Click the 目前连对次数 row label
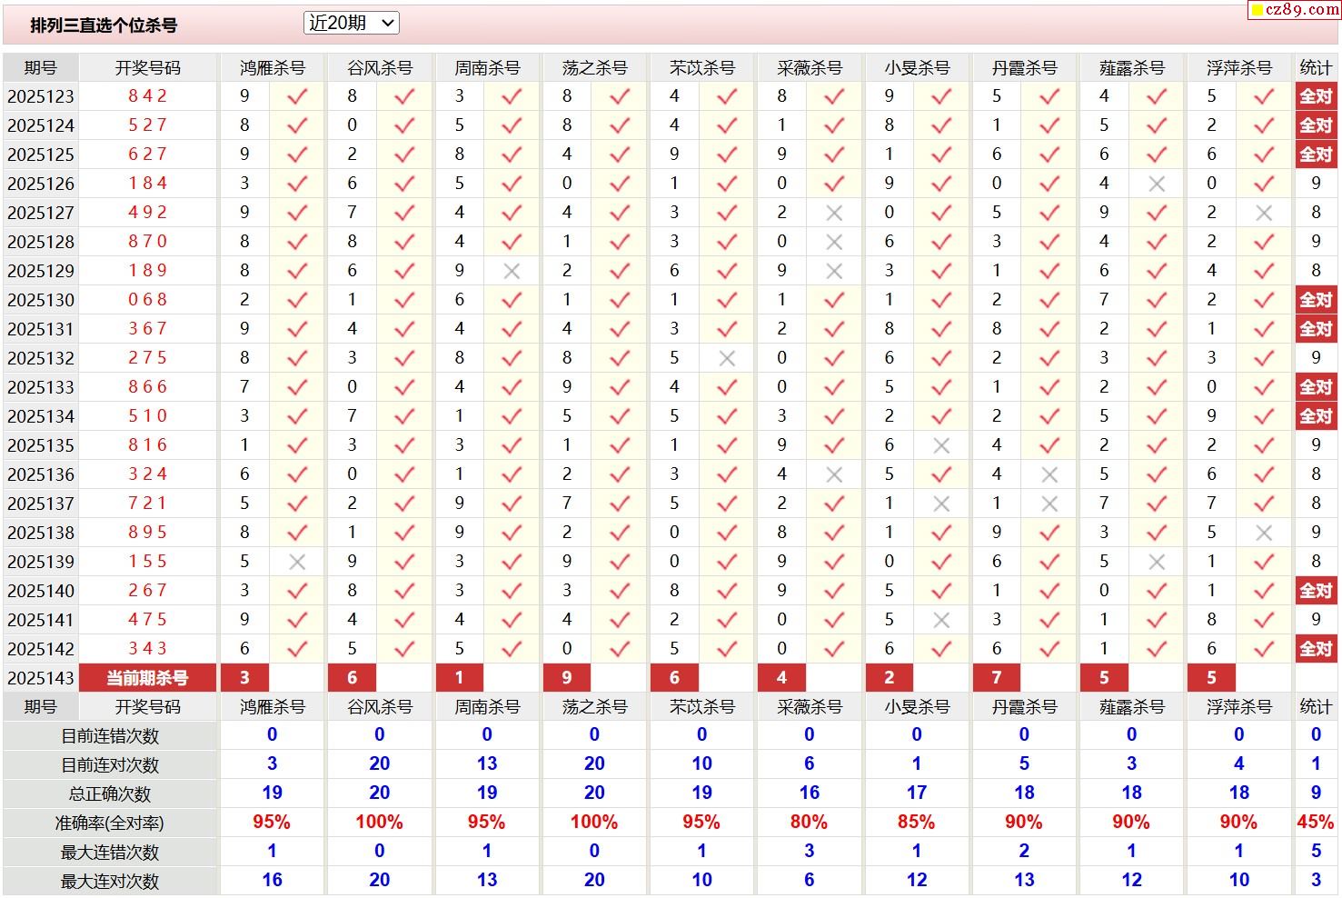Image resolution: width=1342 pixels, height=898 pixels. click(x=110, y=764)
